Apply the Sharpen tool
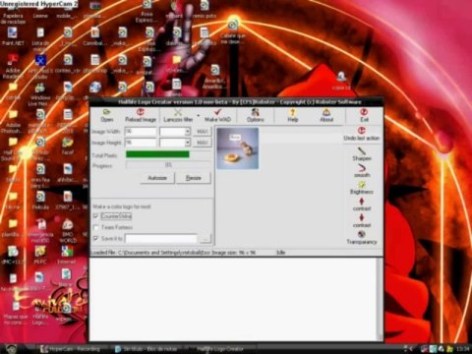 pos(362,154)
